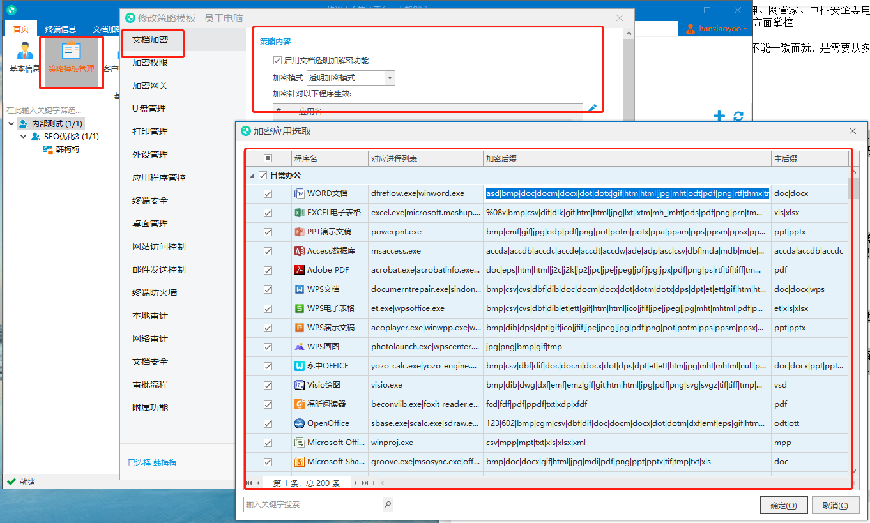This screenshot has height=523, width=870.
Task: Toggle the select-all checkbox in table header
Action: tap(268, 158)
